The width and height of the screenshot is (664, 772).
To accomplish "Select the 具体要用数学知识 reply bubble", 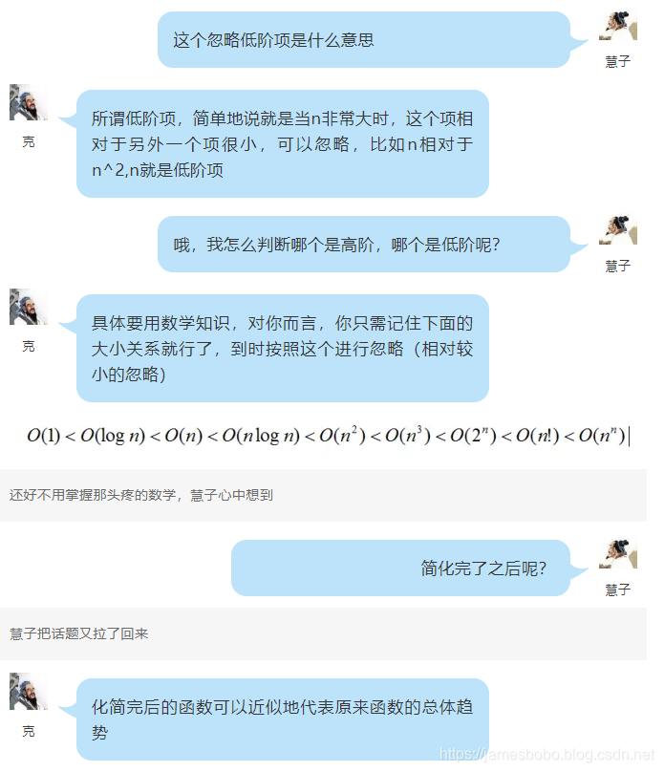I will pyautogui.click(x=283, y=348).
